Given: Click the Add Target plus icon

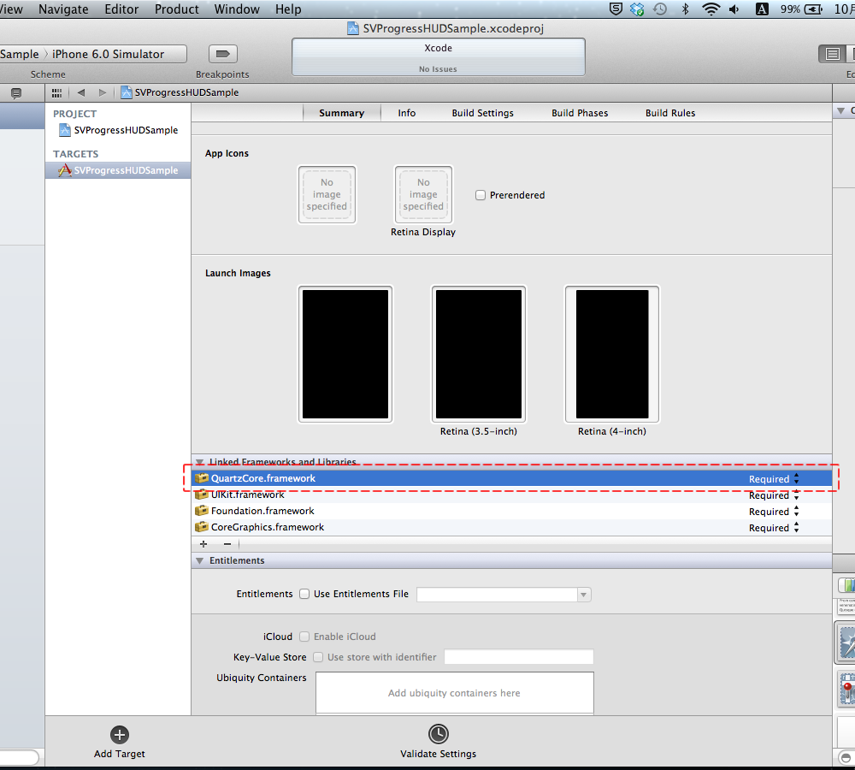Looking at the screenshot, I should [120, 734].
